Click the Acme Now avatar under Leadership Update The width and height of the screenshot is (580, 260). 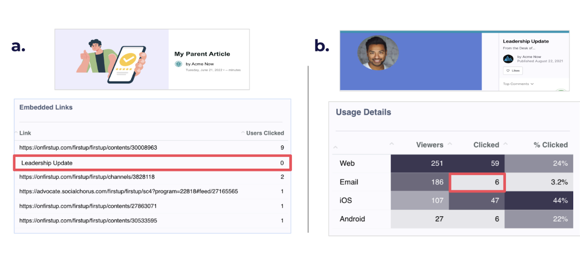click(x=508, y=59)
